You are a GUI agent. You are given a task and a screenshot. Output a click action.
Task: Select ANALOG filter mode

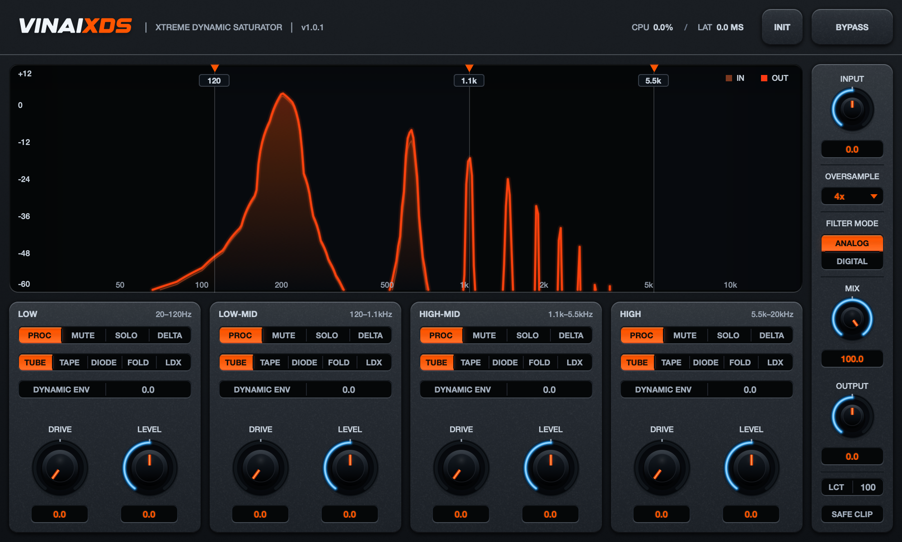(852, 243)
